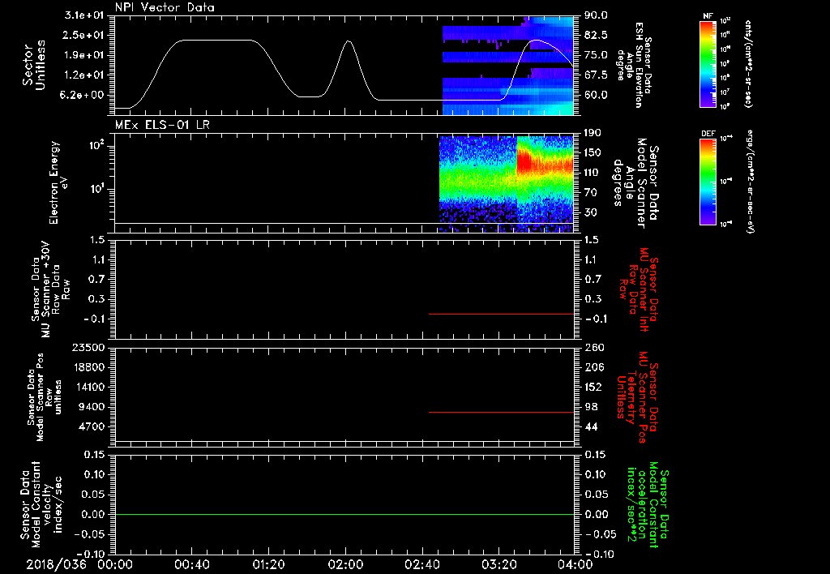Click the "3.1e+01" tick label
The height and width of the screenshot is (574, 830).
[x=84, y=15]
